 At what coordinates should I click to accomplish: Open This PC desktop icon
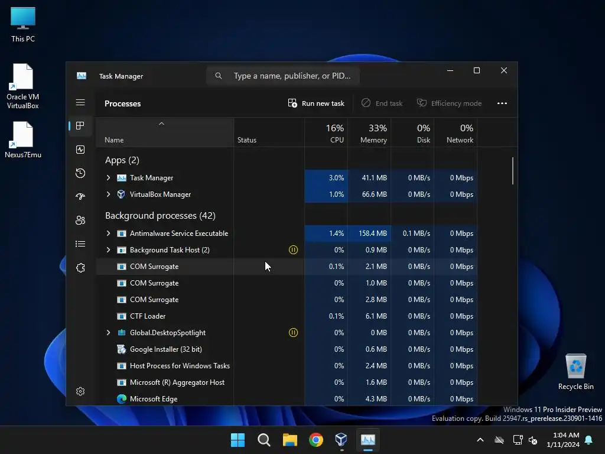23,25
